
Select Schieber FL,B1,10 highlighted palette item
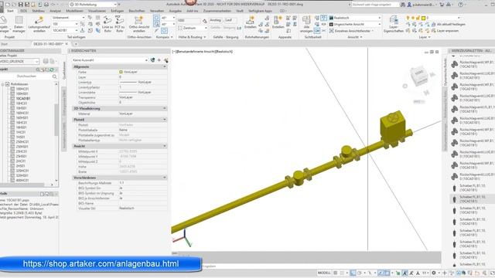[472, 199]
